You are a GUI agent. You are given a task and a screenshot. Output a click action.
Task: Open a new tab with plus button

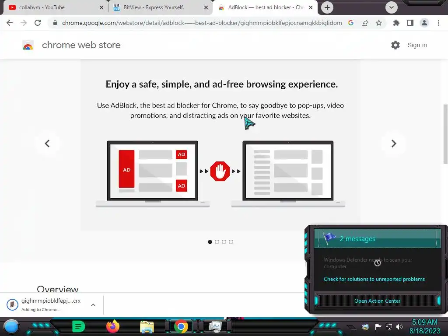[327, 7]
